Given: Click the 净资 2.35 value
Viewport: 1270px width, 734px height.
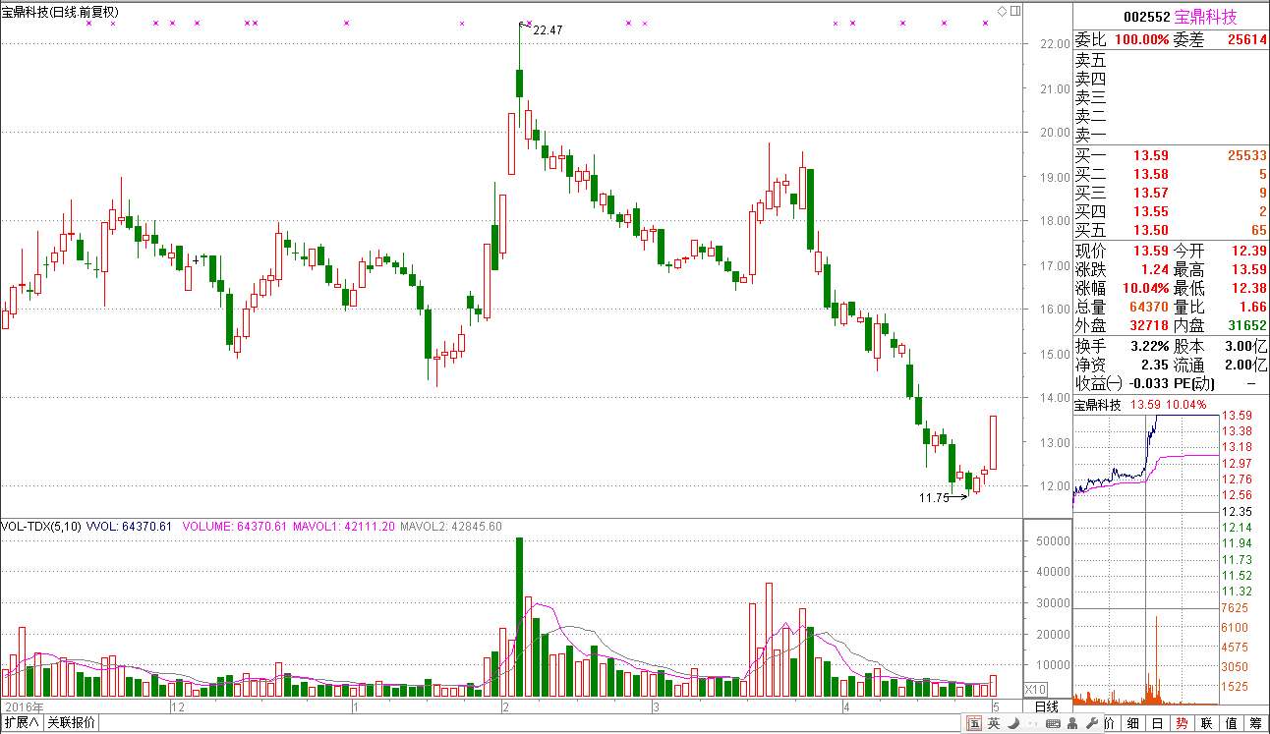Looking at the screenshot, I should click(x=1155, y=365).
